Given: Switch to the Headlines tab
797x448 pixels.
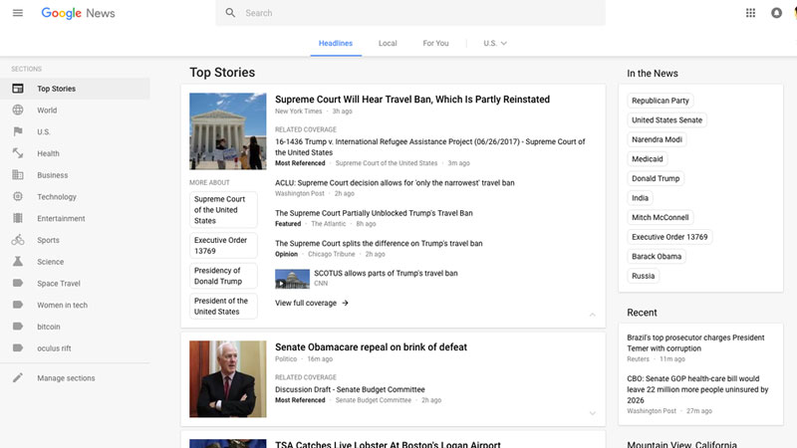Looking at the screenshot, I should coord(336,43).
